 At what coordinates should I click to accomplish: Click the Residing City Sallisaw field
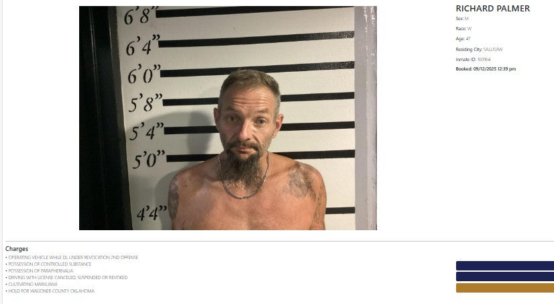coord(479,50)
